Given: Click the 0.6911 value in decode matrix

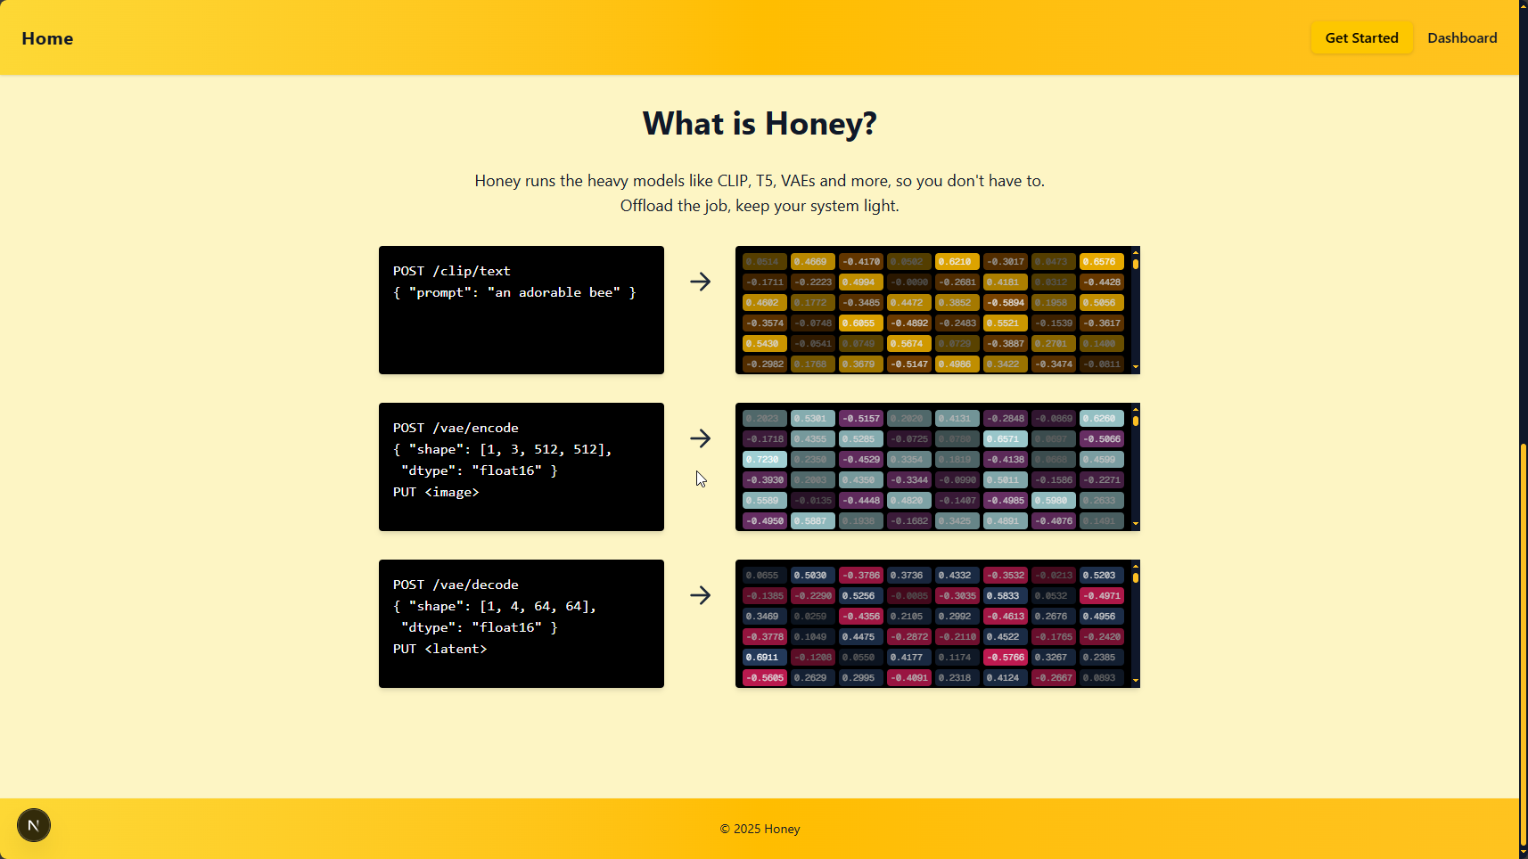Looking at the screenshot, I should pos(765,658).
